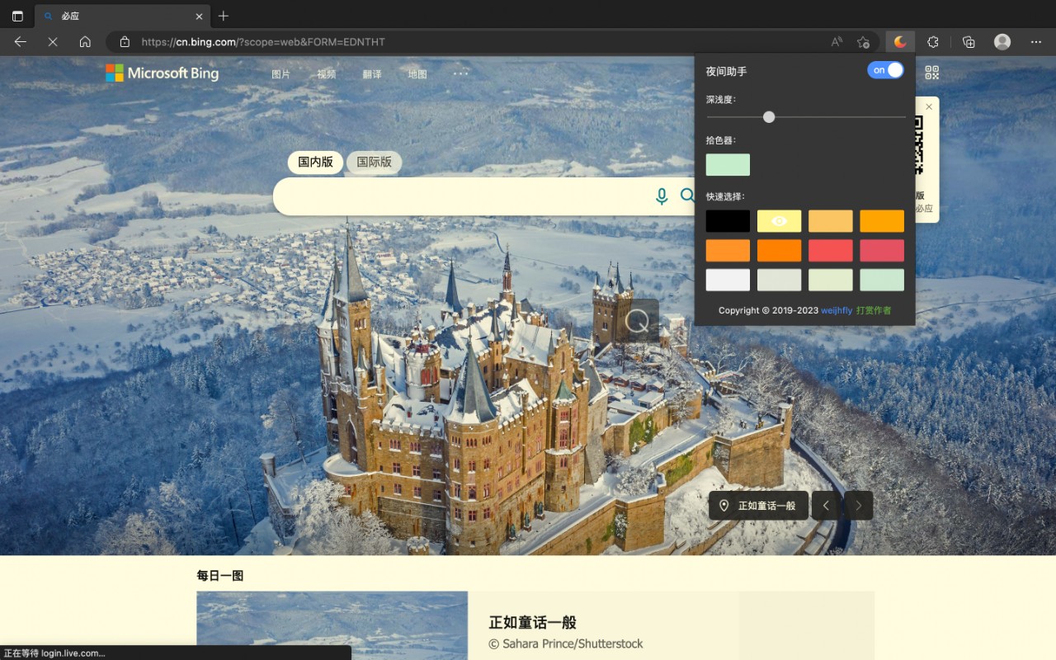Select the white quick-select swatch
The height and width of the screenshot is (660, 1056).
pos(728,280)
